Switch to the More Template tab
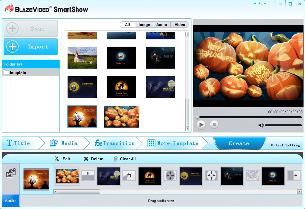Image resolution: width=305 pixels, height=209 pixels. coord(173,143)
